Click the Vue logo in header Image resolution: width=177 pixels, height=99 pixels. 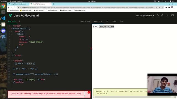(10, 15)
